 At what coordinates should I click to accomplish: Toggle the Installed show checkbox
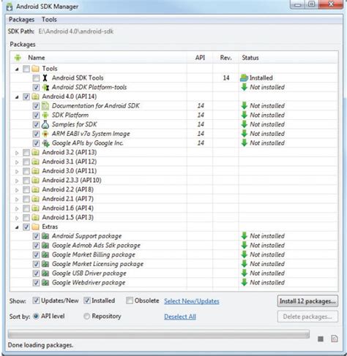pyautogui.click(x=87, y=300)
